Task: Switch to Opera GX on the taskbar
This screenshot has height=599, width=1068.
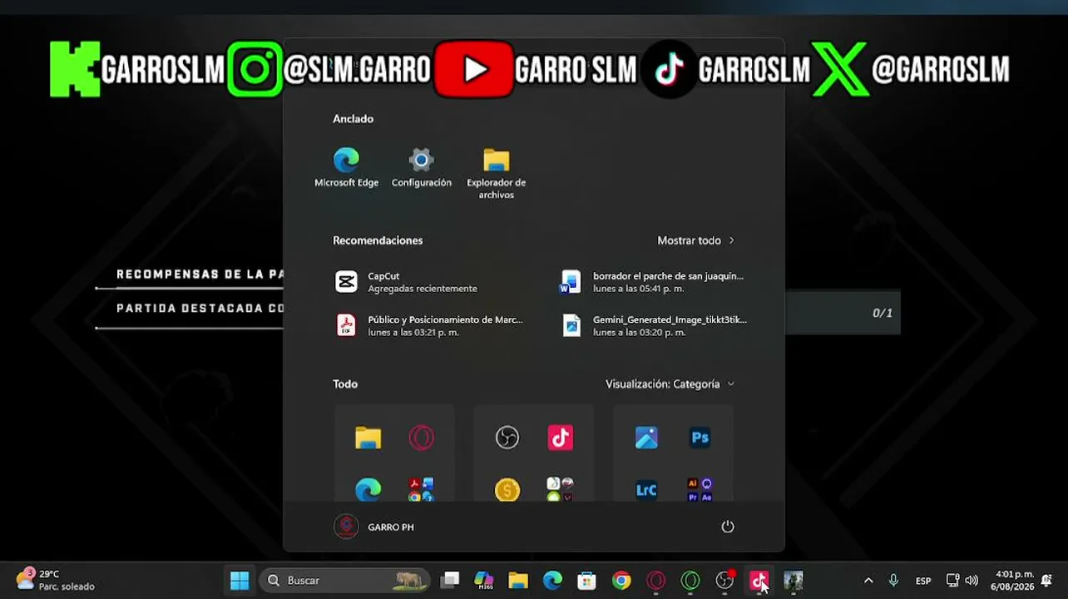Action: [655, 580]
